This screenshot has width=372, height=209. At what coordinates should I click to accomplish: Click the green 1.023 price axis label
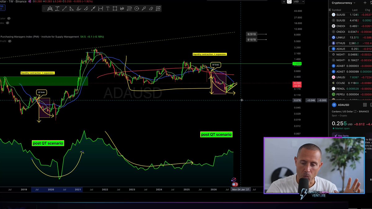pos(297,63)
